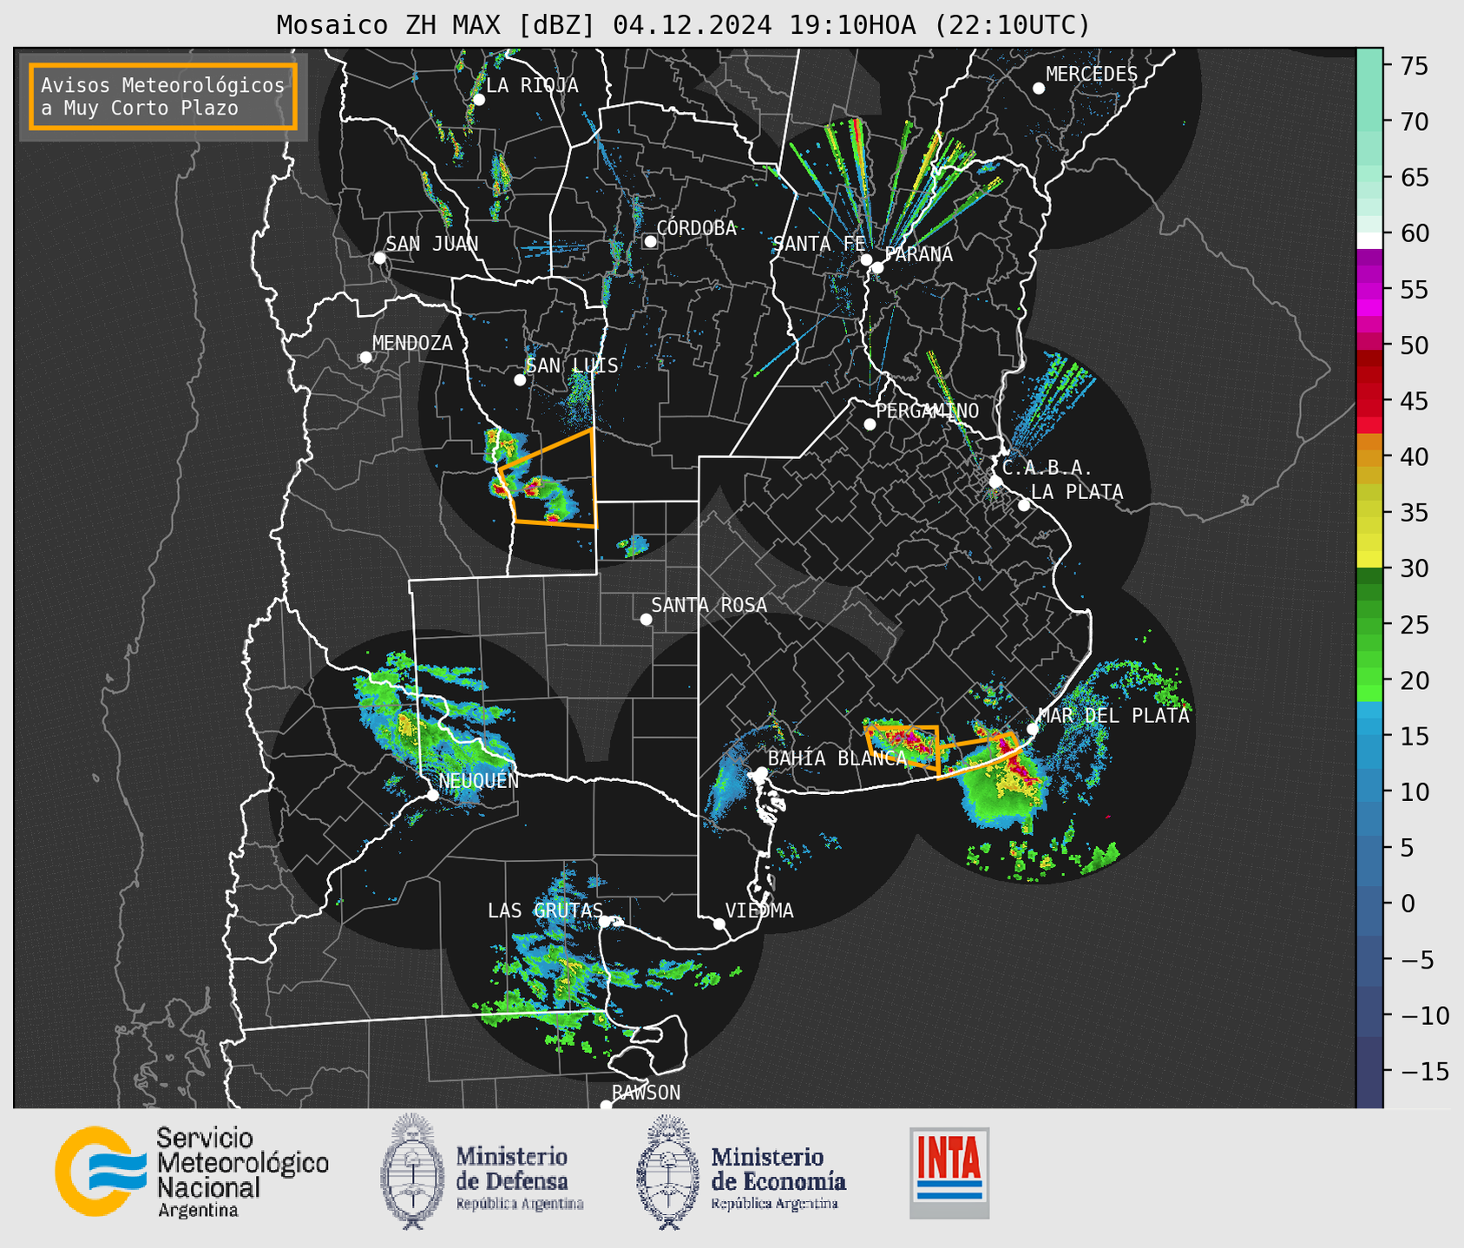Click the PARANÁ city label
Image resolution: width=1464 pixels, height=1248 pixels.
tap(918, 254)
